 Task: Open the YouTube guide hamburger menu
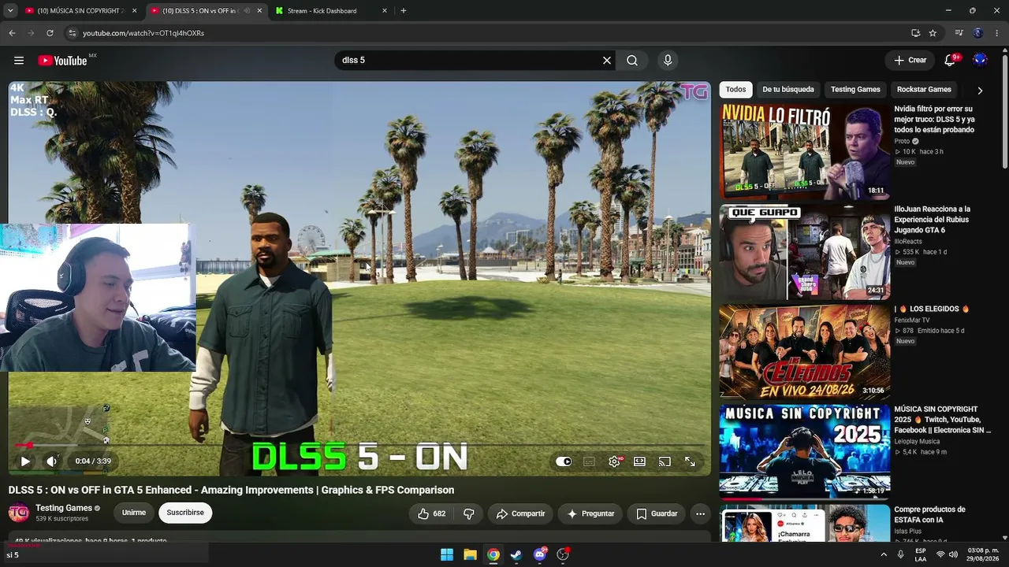(19, 61)
